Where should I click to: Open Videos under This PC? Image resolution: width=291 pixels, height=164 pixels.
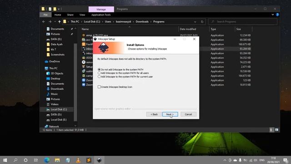[x=55, y=104]
